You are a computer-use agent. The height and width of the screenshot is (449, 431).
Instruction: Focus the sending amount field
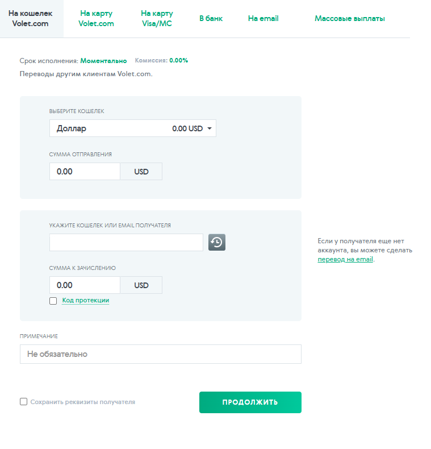click(85, 172)
